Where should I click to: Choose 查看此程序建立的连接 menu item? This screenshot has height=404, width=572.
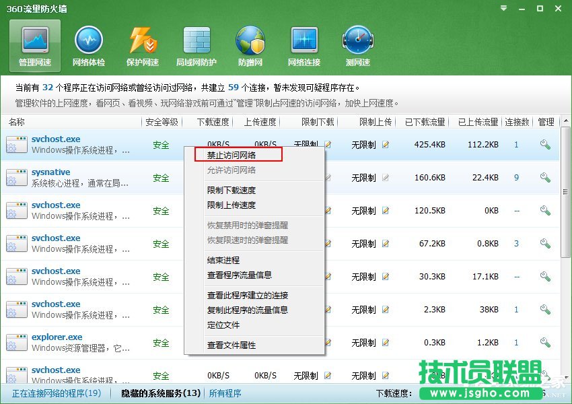point(248,295)
